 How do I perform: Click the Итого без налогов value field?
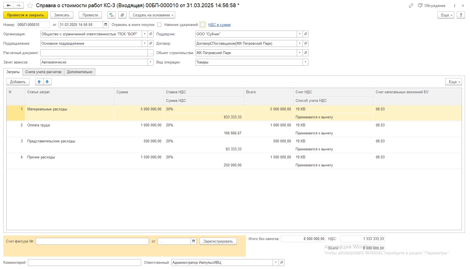[303, 239]
